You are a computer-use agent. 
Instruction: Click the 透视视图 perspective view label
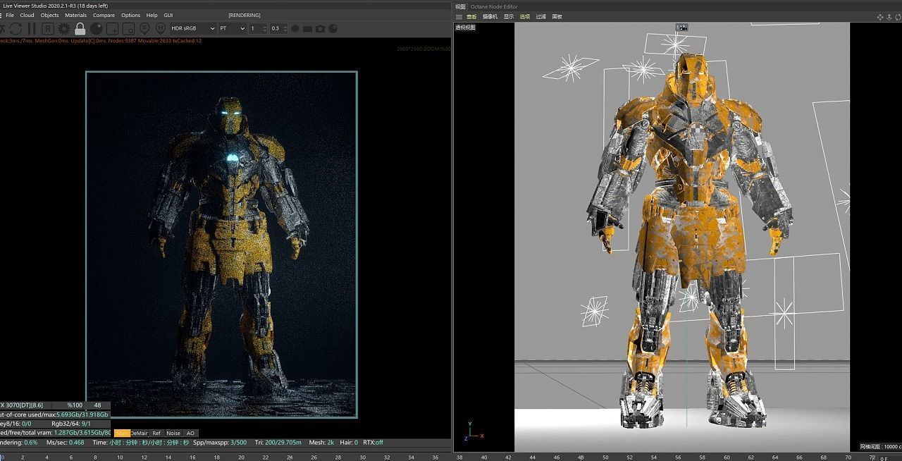click(x=465, y=27)
